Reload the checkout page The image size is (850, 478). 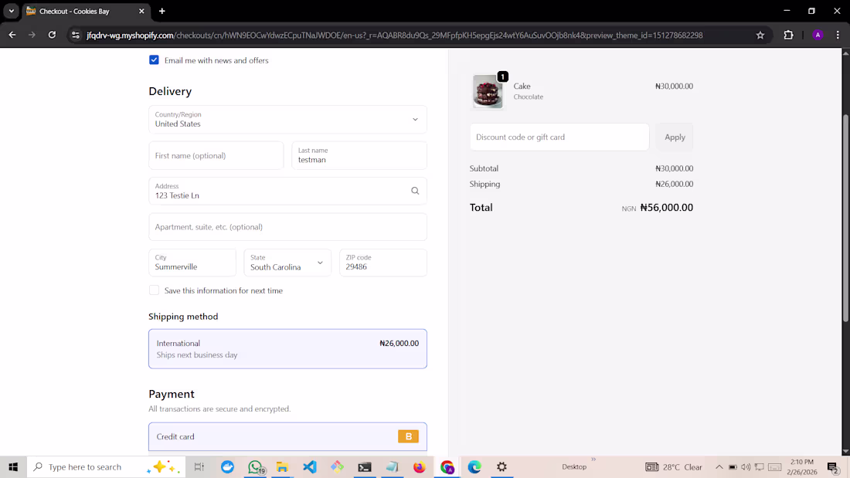52,35
